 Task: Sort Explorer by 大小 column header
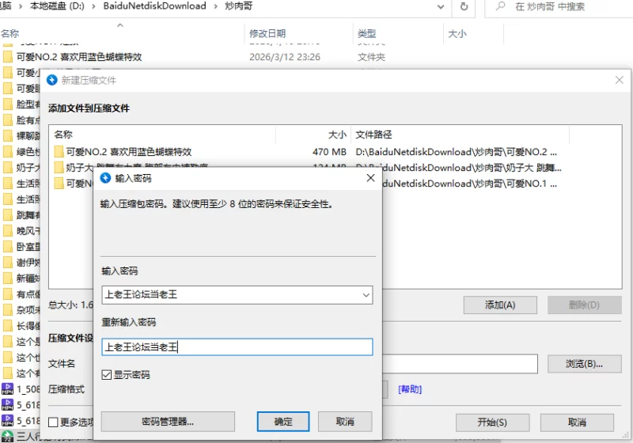(457, 33)
